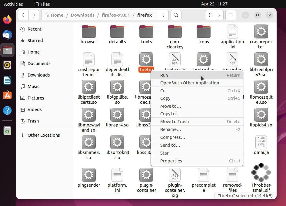
Task: Select the libnspr4.so library
Action: pos(117,115)
